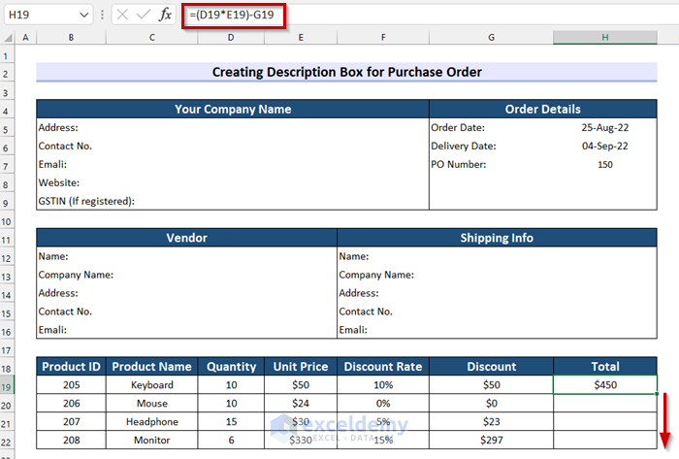Image resolution: width=679 pixels, height=459 pixels.
Task: Click the Discount Rate cell 0%
Action: (x=383, y=404)
